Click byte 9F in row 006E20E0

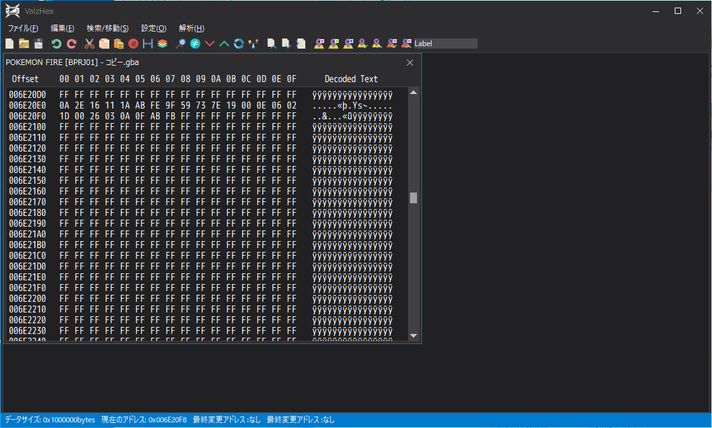click(171, 106)
